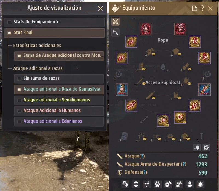Close the Ajuste de visualización panel
The height and width of the screenshot is (191, 219).
[x=100, y=8]
